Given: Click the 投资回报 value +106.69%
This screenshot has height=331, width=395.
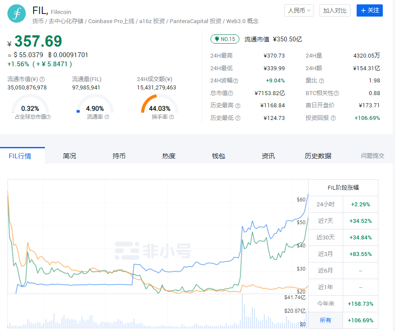Looking at the screenshot, I should (x=367, y=118).
